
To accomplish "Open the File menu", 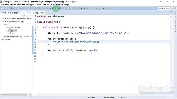I will click(x=2, y=5).
